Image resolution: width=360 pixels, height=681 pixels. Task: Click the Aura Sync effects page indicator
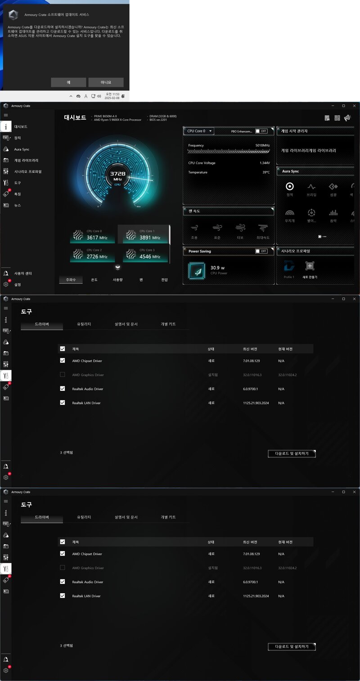322,236
